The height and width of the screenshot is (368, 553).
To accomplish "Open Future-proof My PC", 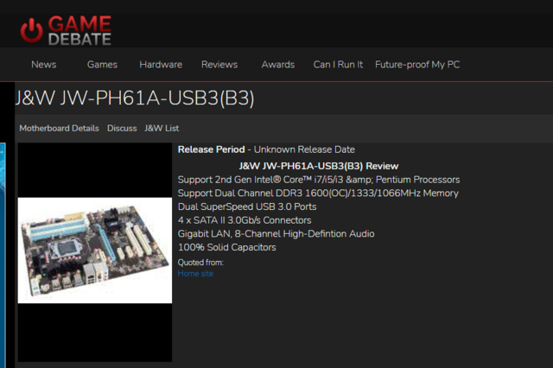I will coord(416,65).
